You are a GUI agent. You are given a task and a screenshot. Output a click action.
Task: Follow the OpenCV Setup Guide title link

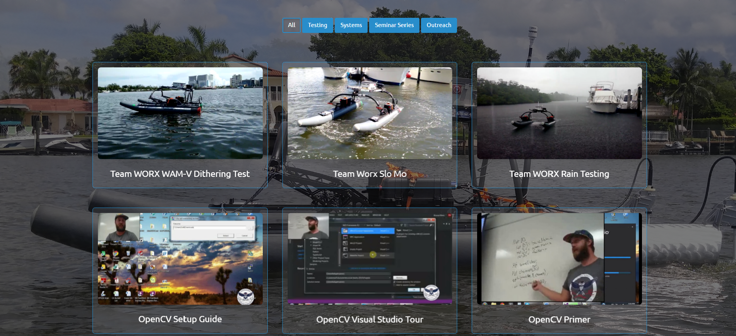[180, 319]
